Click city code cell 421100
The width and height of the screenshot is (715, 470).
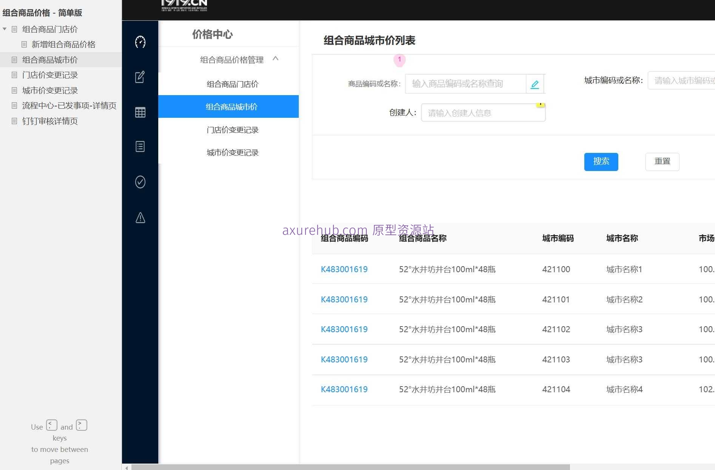pos(556,269)
